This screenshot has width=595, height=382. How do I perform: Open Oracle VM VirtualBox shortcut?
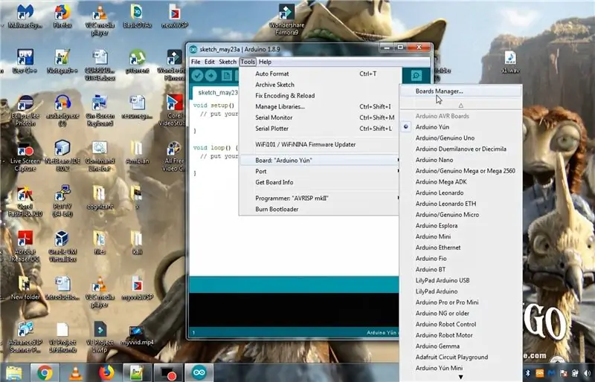point(62,247)
